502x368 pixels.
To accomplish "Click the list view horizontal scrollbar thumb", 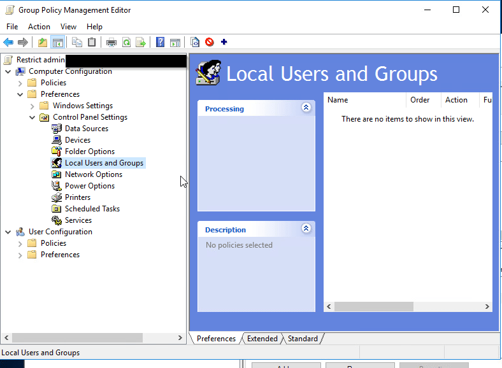I will (x=374, y=306).
